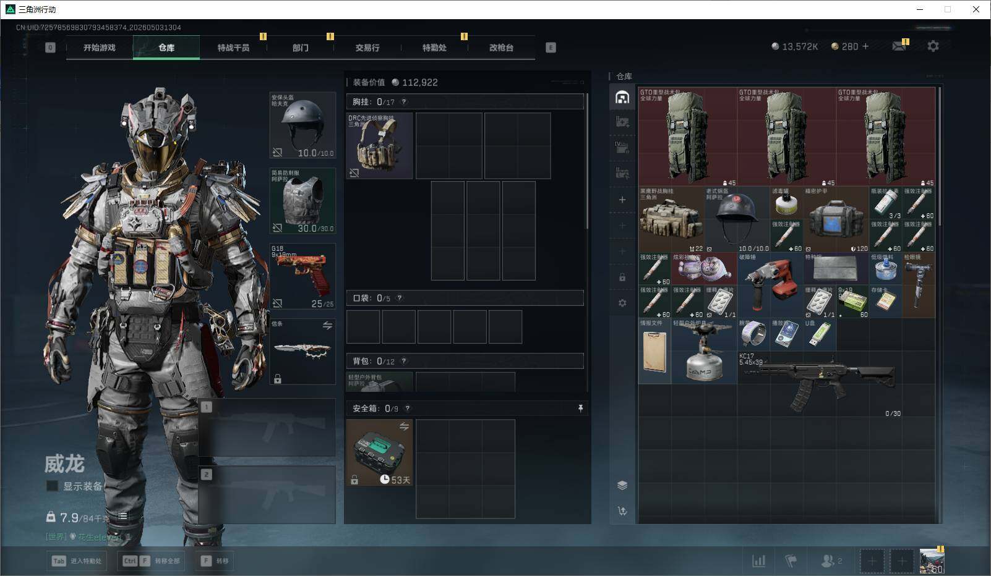The image size is (991, 576).
Task: Open the friends list icon
Action: (x=831, y=561)
